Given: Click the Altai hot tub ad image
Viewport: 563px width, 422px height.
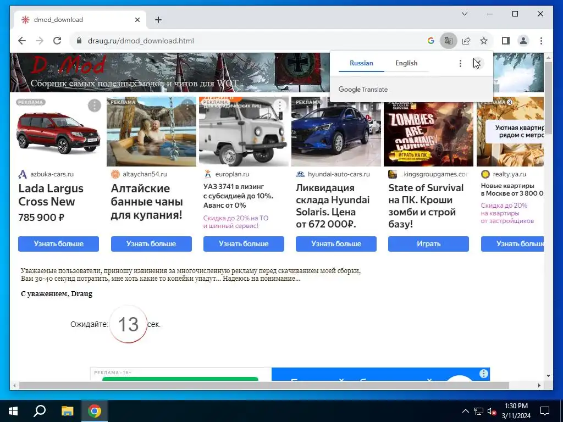Looking at the screenshot, I should point(151,131).
